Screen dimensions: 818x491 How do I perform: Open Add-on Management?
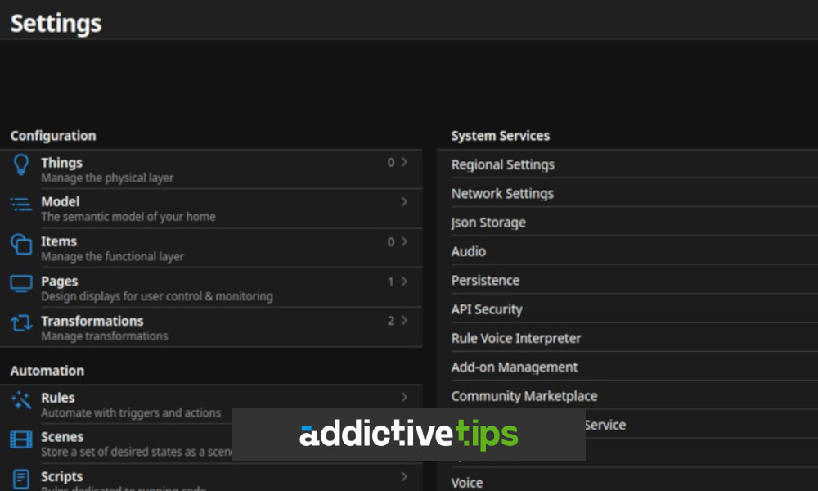pos(515,367)
